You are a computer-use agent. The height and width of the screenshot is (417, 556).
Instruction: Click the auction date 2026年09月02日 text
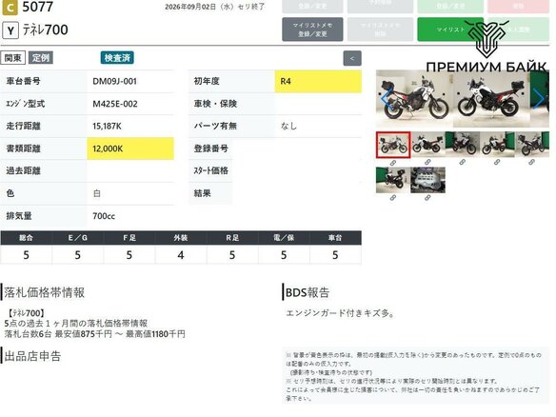pos(215,7)
